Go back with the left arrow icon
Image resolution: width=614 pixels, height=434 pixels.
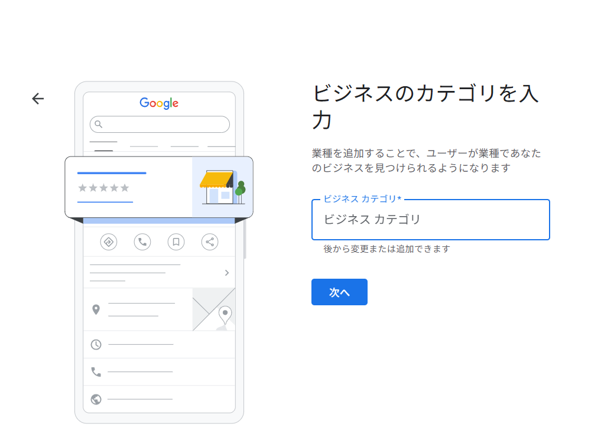38,99
